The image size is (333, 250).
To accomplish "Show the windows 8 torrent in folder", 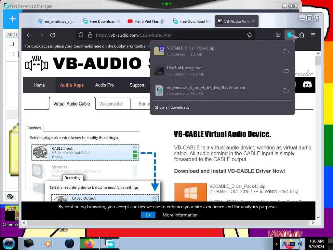I will click(x=286, y=90).
